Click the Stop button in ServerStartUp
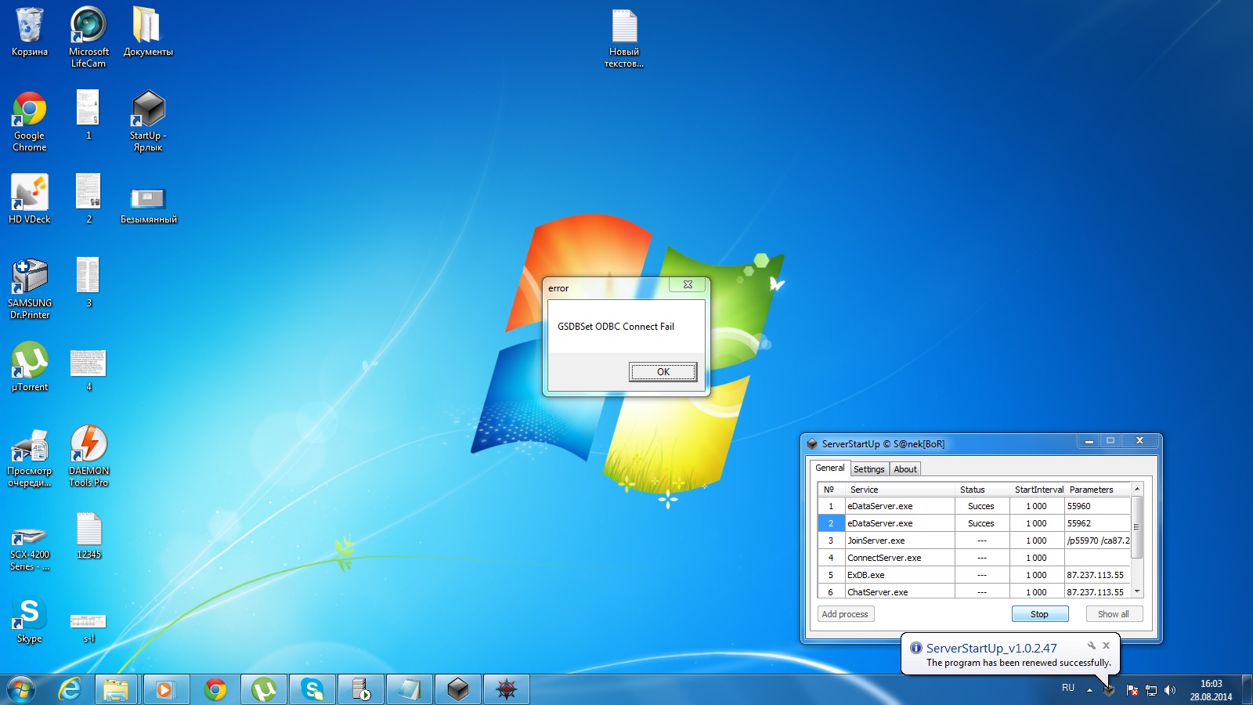The width and height of the screenshot is (1253, 705). click(1039, 614)
